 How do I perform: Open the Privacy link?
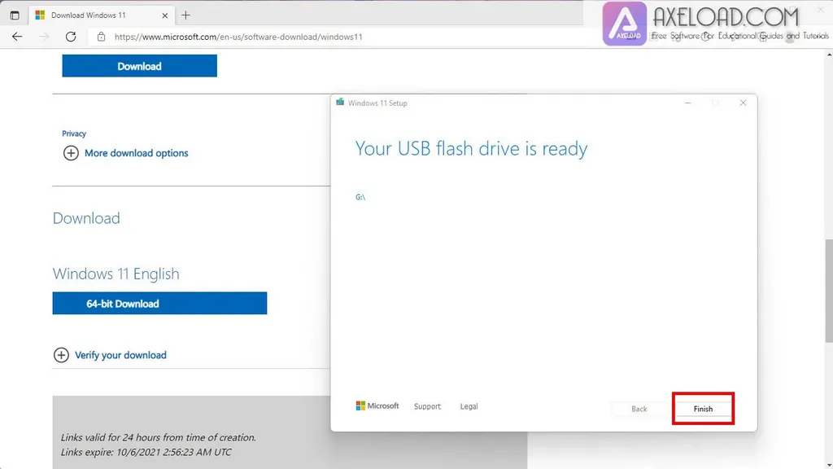[x=74, y=134]
